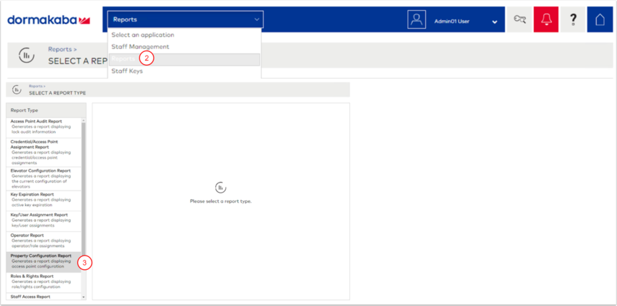Screen dimensions: 617x306
Task: Click the reports chart icon in page header
Action: (x=26, y=56)
